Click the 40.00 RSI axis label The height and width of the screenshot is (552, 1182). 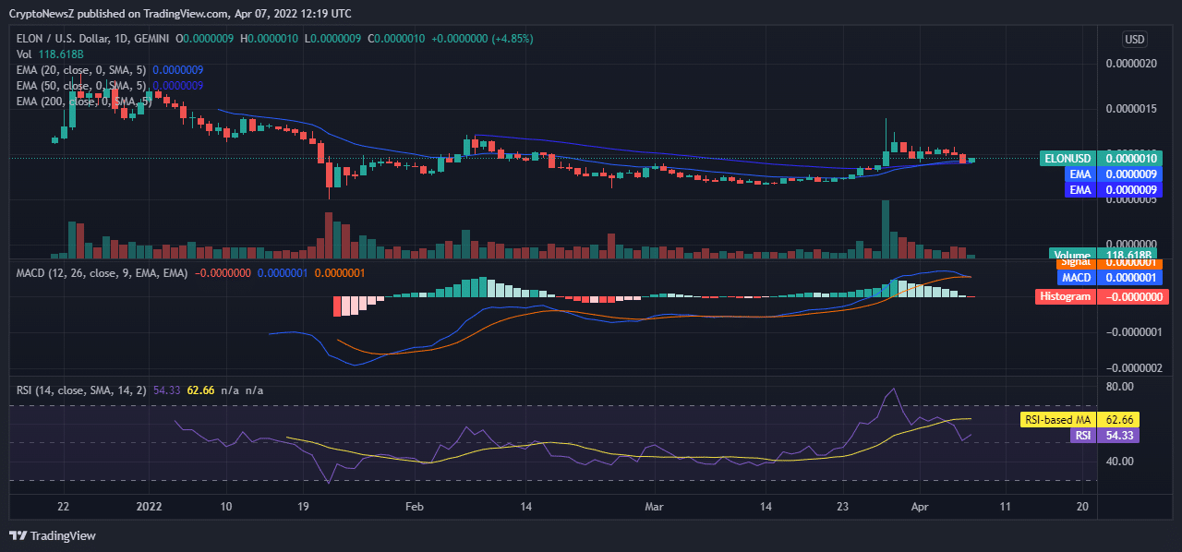click(1119, 461)
